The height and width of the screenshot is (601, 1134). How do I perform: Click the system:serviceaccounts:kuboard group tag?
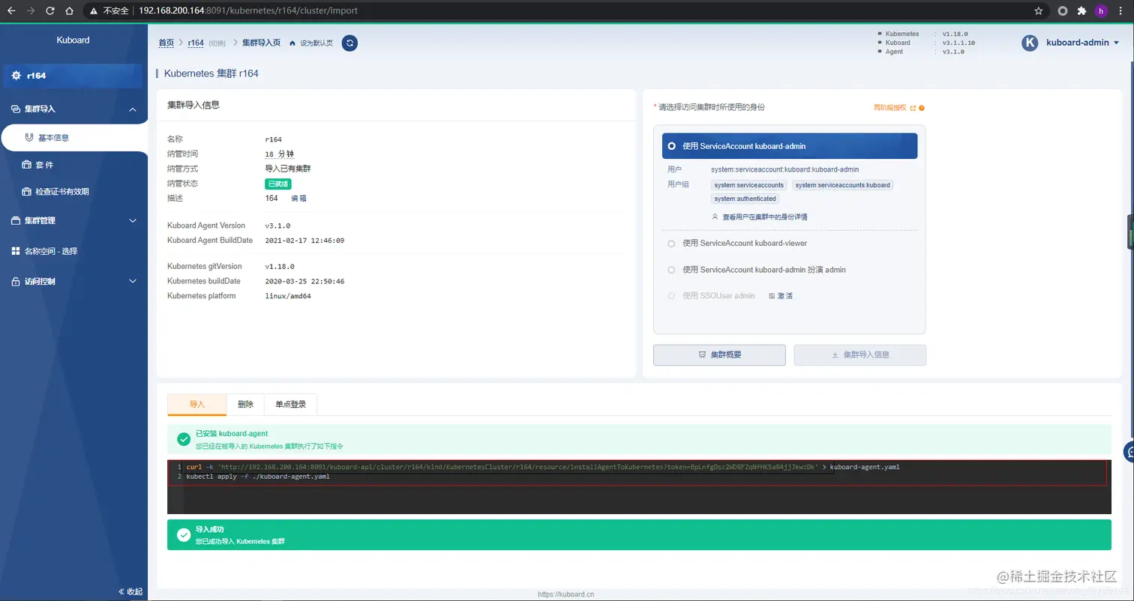[842, 185]
